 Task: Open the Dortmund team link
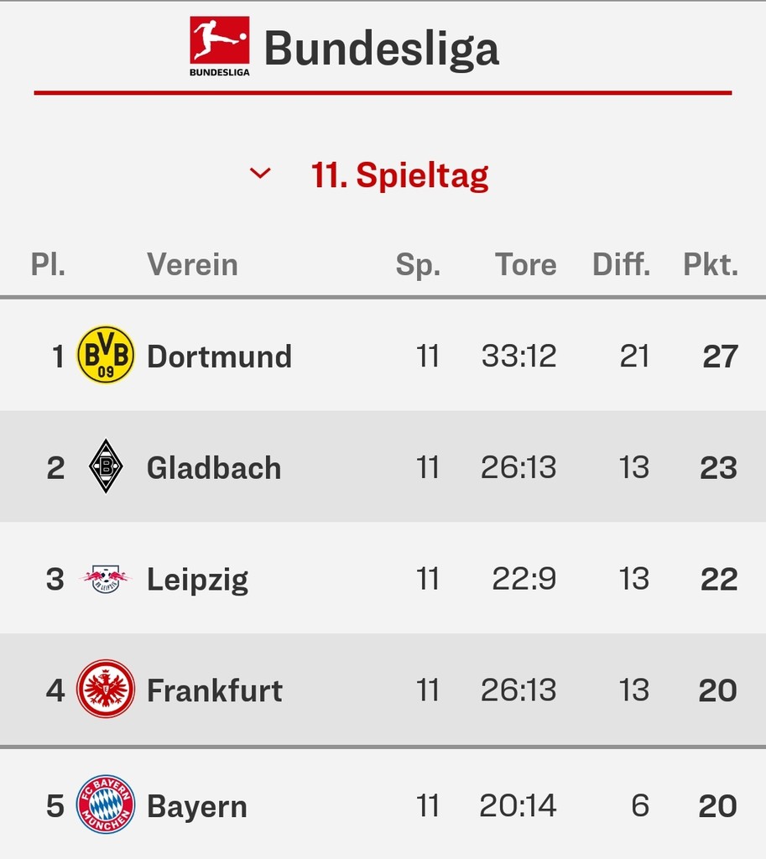(219, 356)
